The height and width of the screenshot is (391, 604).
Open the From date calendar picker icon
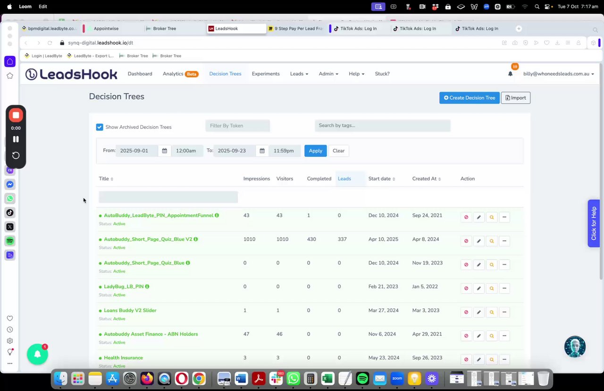coord(165,151)
